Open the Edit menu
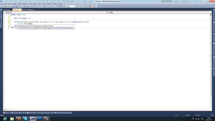This screenshot has height=121, width=215. coord(5,4)
